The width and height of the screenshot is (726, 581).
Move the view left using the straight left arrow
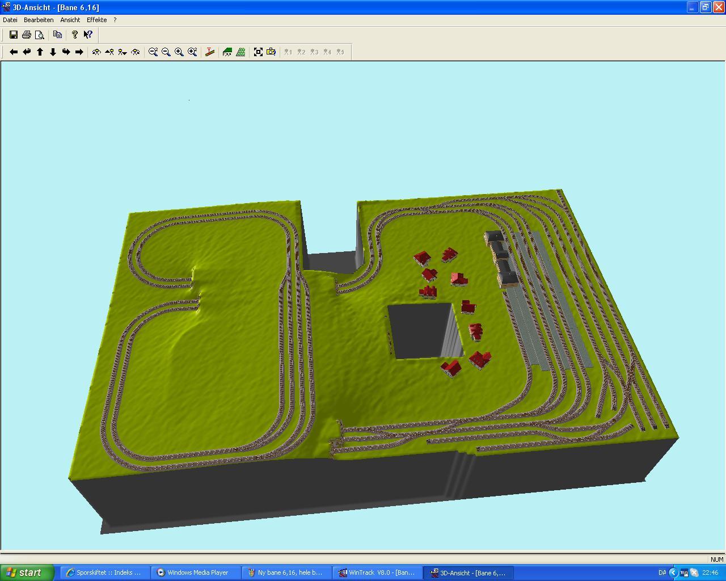(14, 52)
